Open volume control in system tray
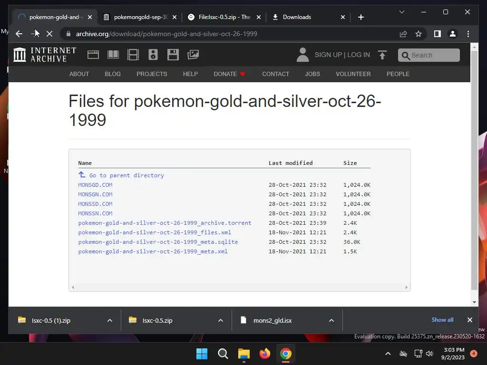Viewport: 487px width, 365px height. (x=429, y=354)
